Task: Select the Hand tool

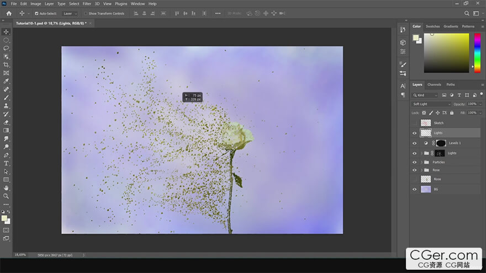Action: 6,188
